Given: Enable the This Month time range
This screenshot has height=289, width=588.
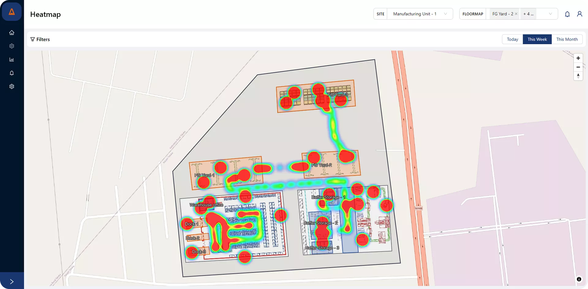Looking at the screenshot, I should [x=567, y=39].
